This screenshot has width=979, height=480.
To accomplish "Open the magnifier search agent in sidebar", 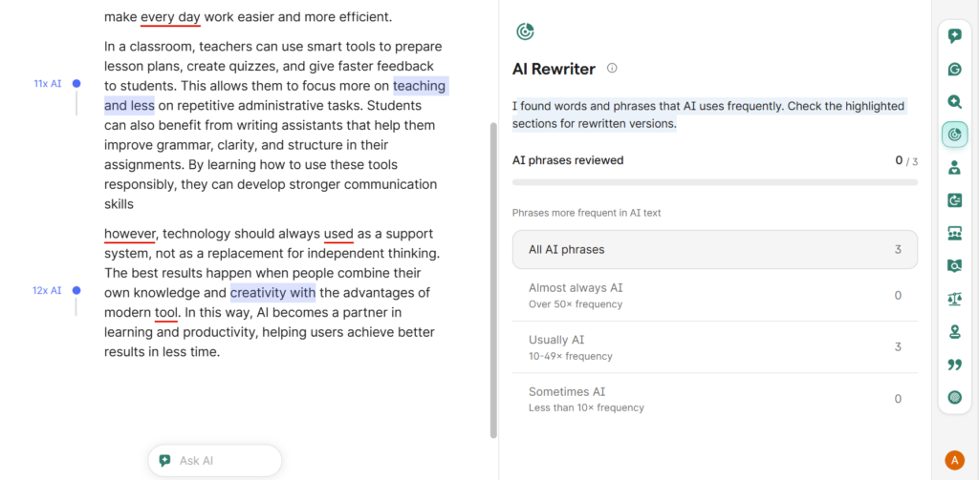I will pos(954,102).
